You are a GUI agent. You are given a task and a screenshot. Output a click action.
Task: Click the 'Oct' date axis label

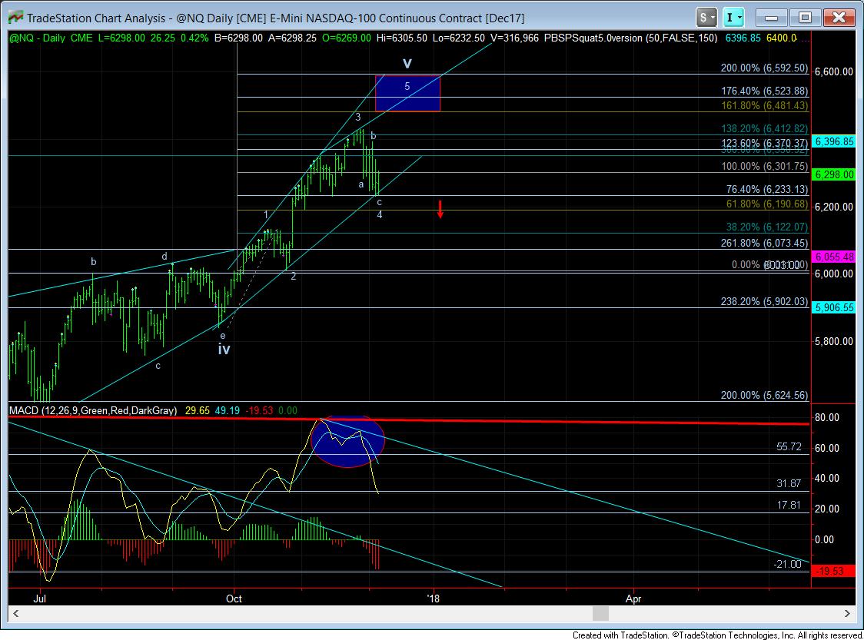pos(234,599)
